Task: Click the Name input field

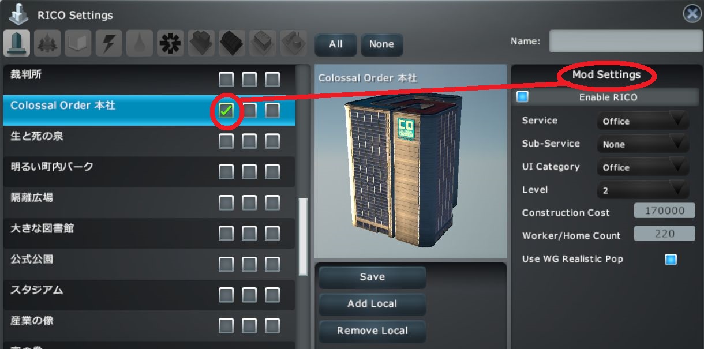Action: click(x=626, y=42)
